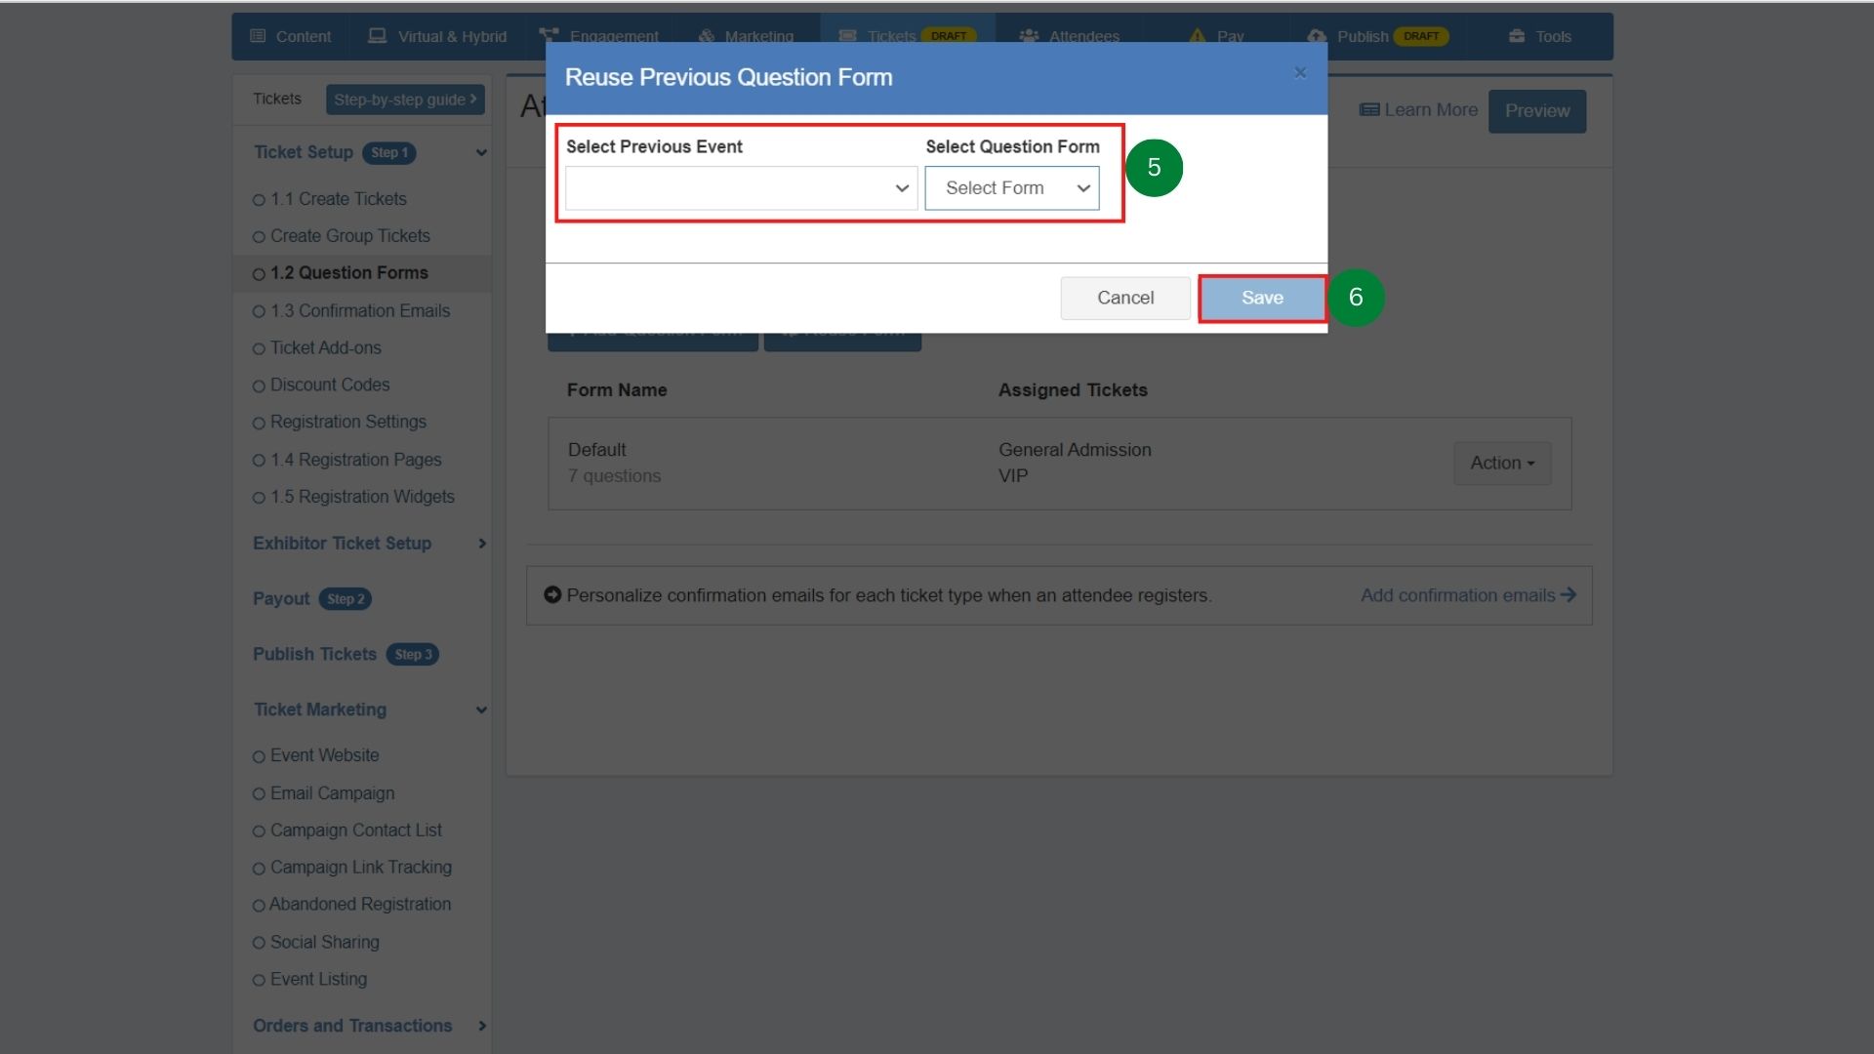Click the Discount Codes status circle
This screenshot has width=1874, height=1054.
coord(259,385)
